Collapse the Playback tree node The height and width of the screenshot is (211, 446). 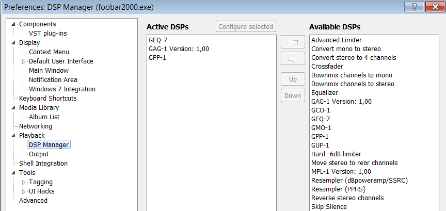point(13,136)
